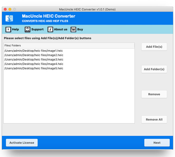
Task: Select image2.heic in the file list
Action: 69,55
